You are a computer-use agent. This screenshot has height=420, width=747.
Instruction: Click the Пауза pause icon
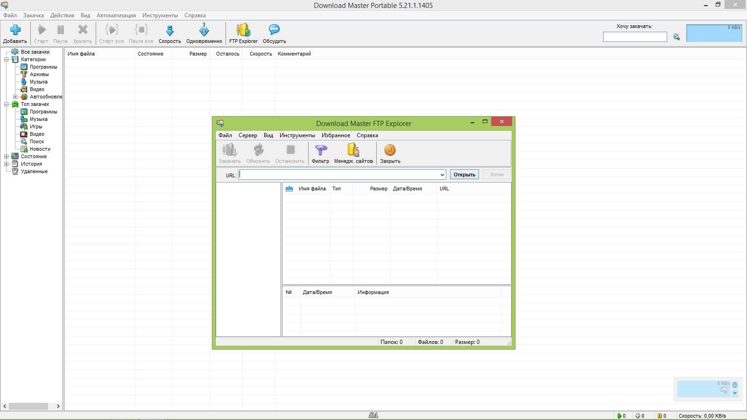(x=60, y=30)
